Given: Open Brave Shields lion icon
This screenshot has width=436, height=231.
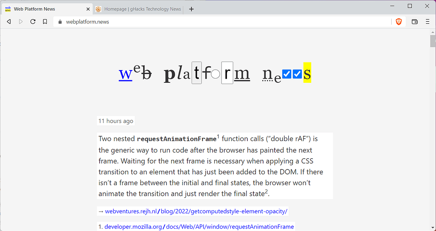Looking at the screenshot, I should pos(399,22).
